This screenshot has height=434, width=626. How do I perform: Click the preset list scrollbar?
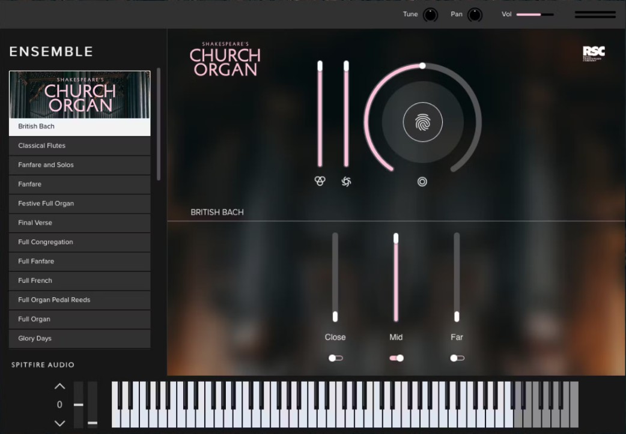click(x=159, y=124)
